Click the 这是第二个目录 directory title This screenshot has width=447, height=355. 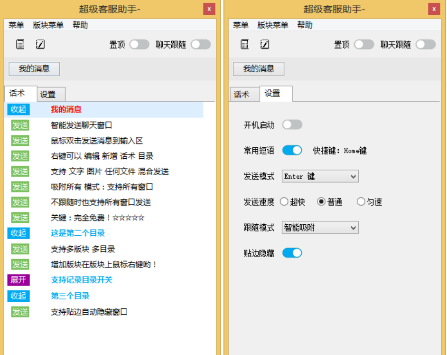coord(78,233)
